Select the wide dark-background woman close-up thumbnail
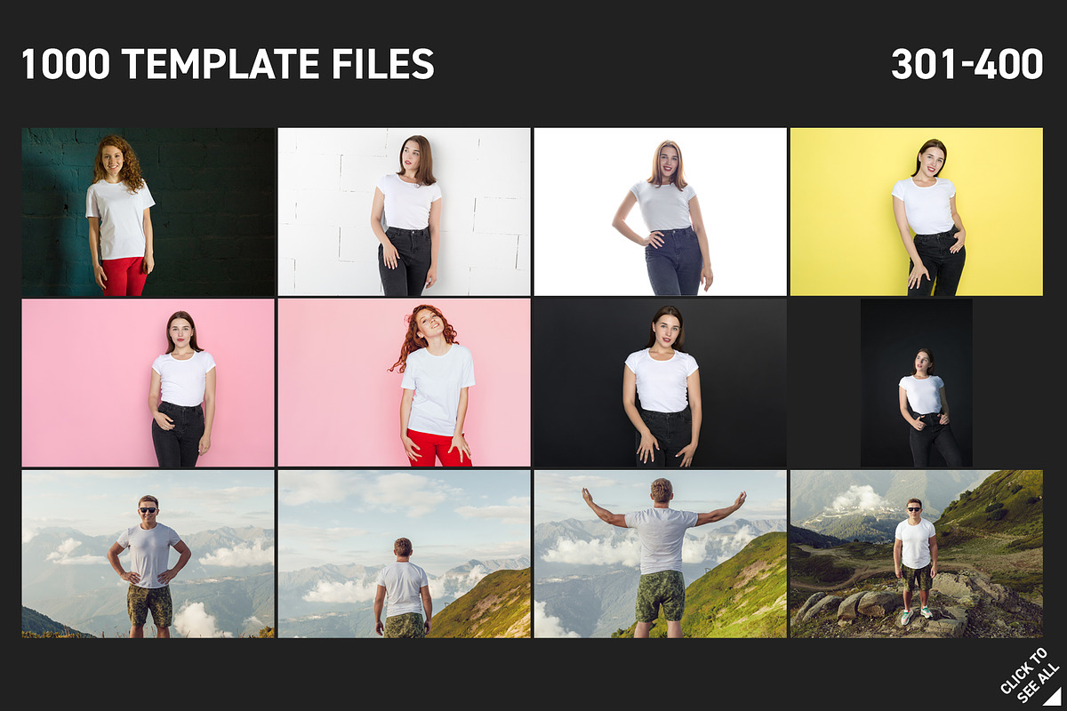1067x711 pixels. point(660,383)
